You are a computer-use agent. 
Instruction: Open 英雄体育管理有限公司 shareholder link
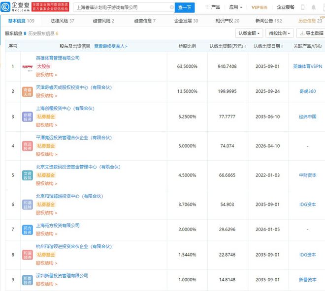pyautogui.click(x=58, y=58)
